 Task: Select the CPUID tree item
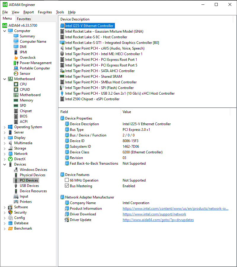pyautogui.click(x=25, y=89)
